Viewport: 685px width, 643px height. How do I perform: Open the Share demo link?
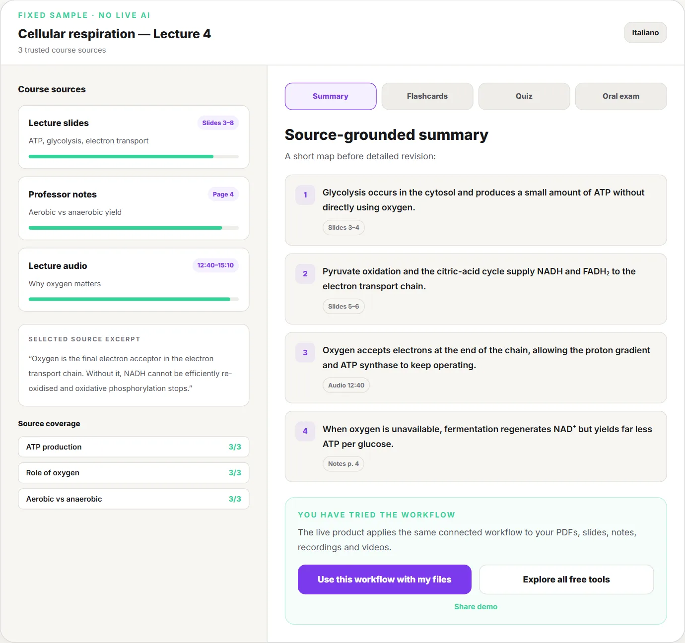click(476, 607)
